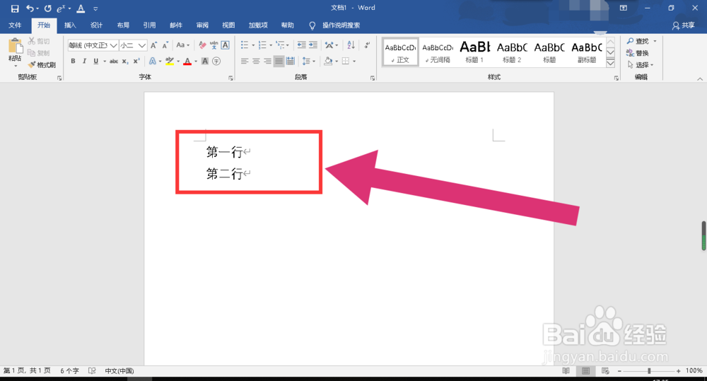Click the zoom in plus button
The width and height of the screenshot is (707, 381).
(678, 371)
